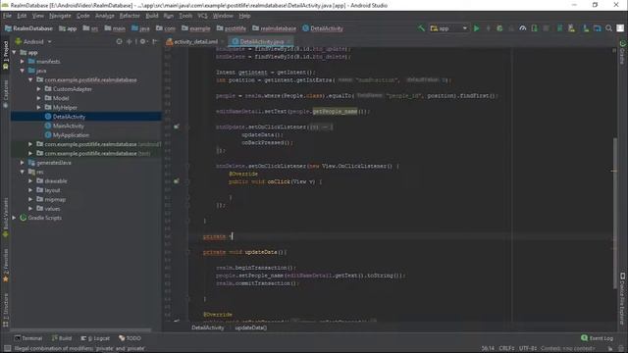Open the Logcat tool window
628x353 pixels.
(95, 338)
